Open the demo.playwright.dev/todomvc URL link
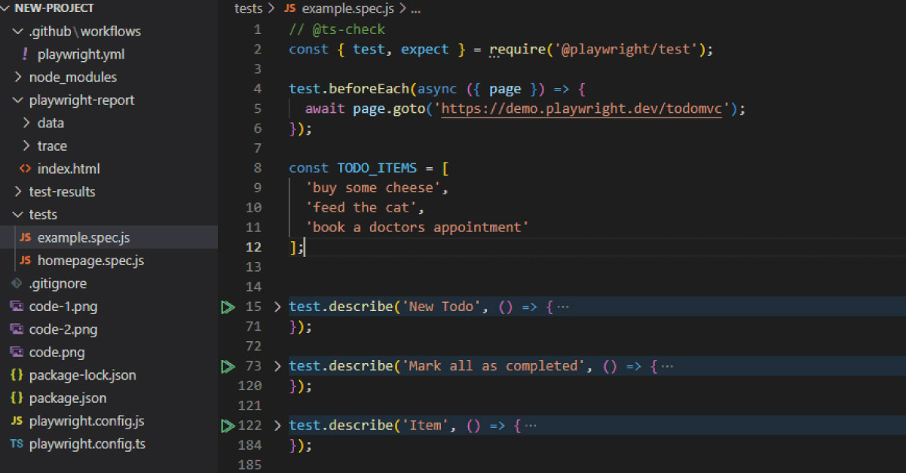Viewport: 906px width, 473px height. pyautogui.click(x=581, y=109)
